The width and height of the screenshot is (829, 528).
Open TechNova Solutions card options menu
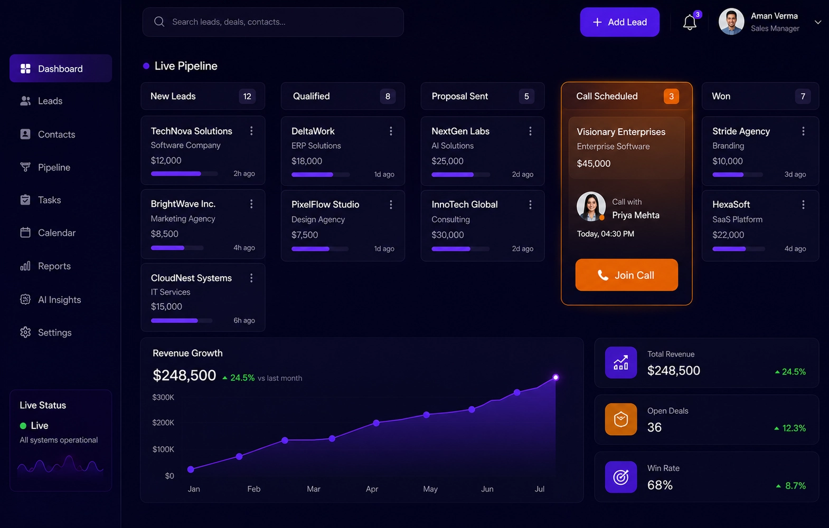(x=251, y=131)
